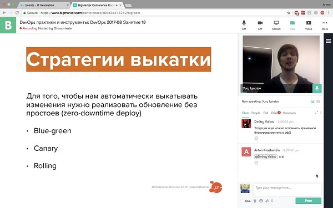The width and height of the screenshot is (333, 208).
Task: Switch to Events - IT Revolution browser tab
Action: (x=43, y=5)
